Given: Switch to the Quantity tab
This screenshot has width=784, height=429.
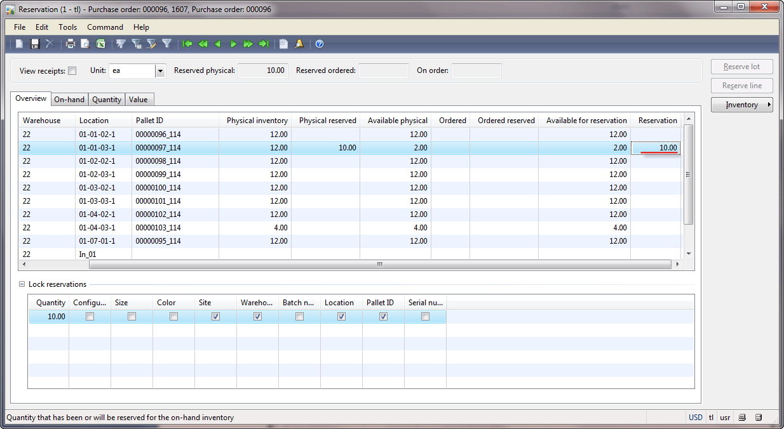Looking at the screenshot, I should click(107, 100).
